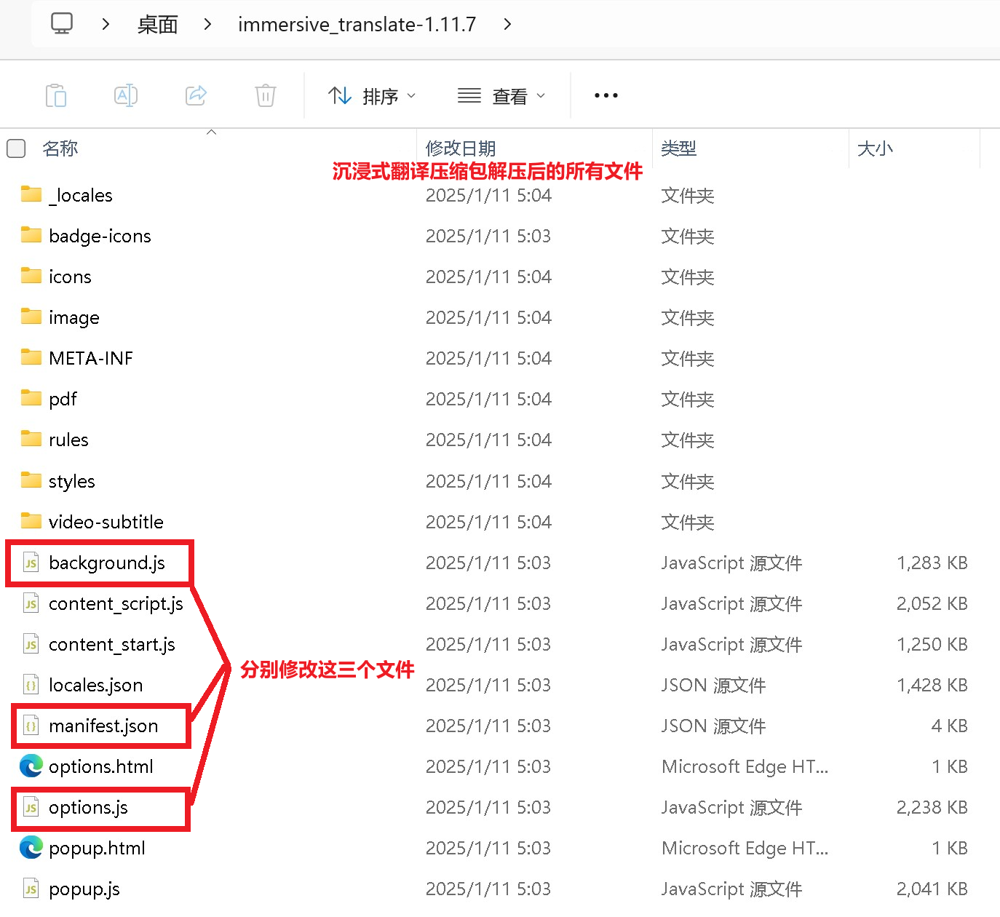1000x917 pixels.
Task: Click the 1,283 KB size value
Action: [x=932, y=563]
